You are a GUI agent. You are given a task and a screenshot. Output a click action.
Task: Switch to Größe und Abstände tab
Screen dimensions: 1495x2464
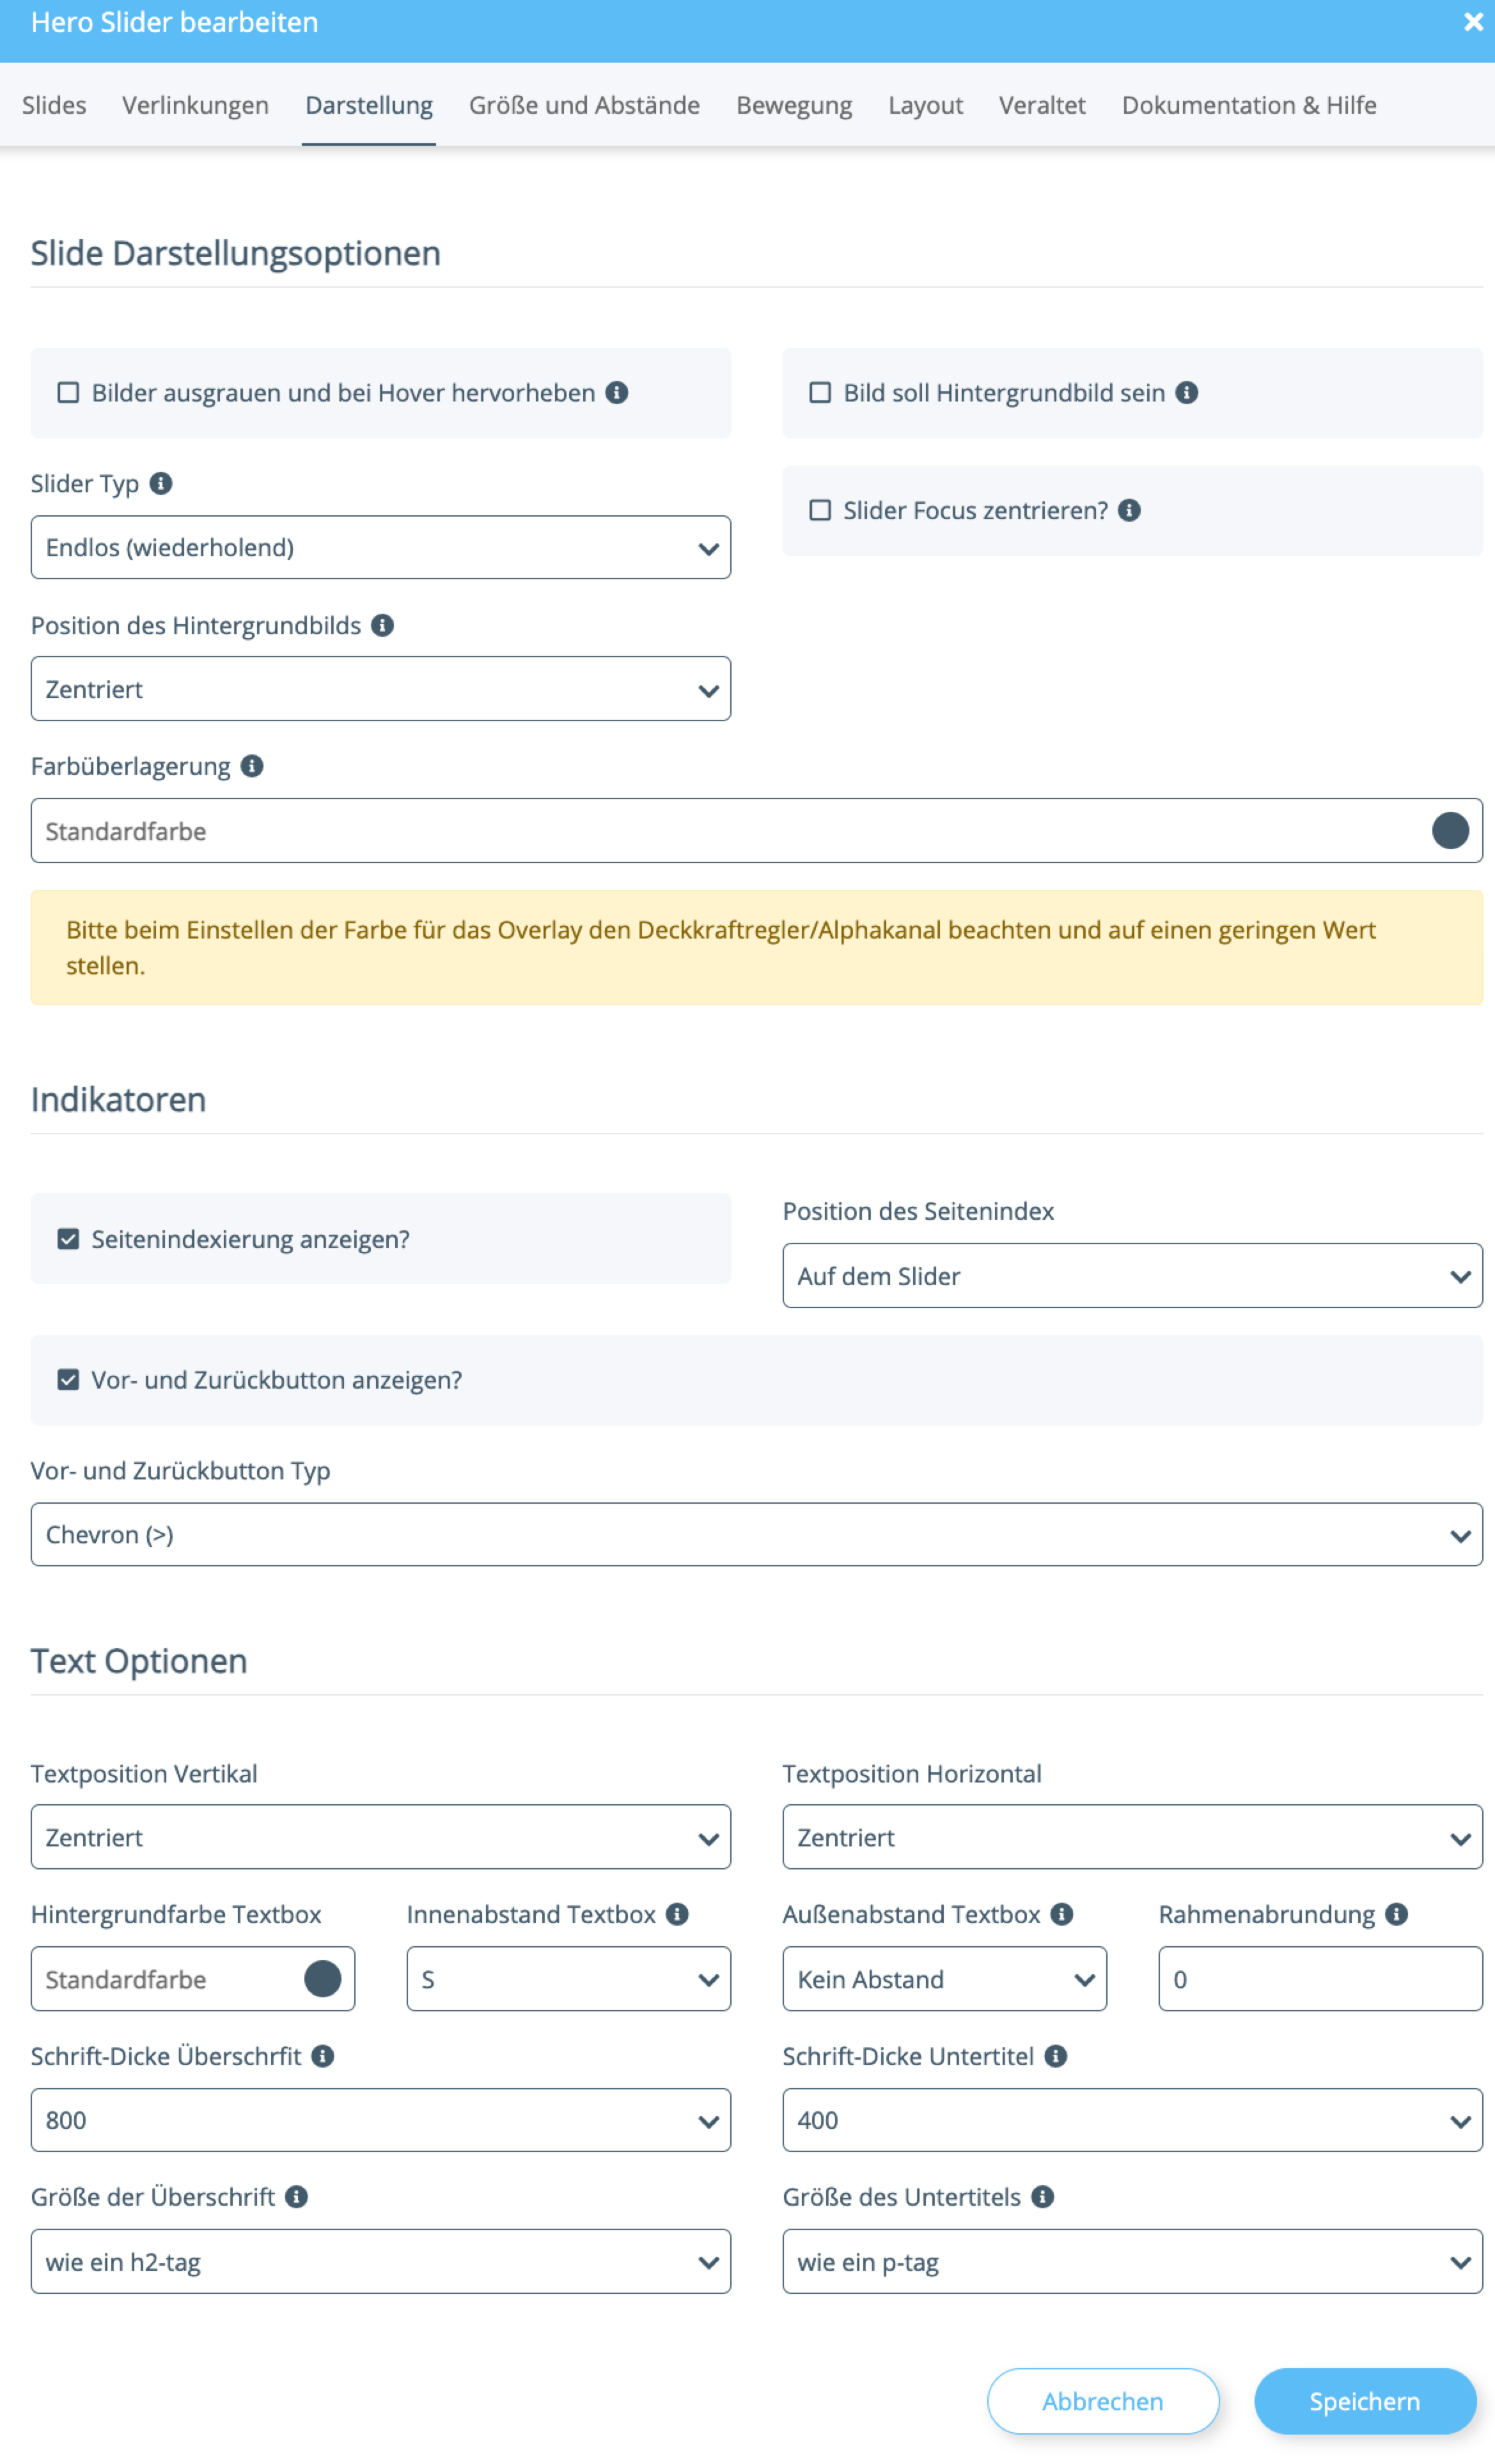click(584, 105)
